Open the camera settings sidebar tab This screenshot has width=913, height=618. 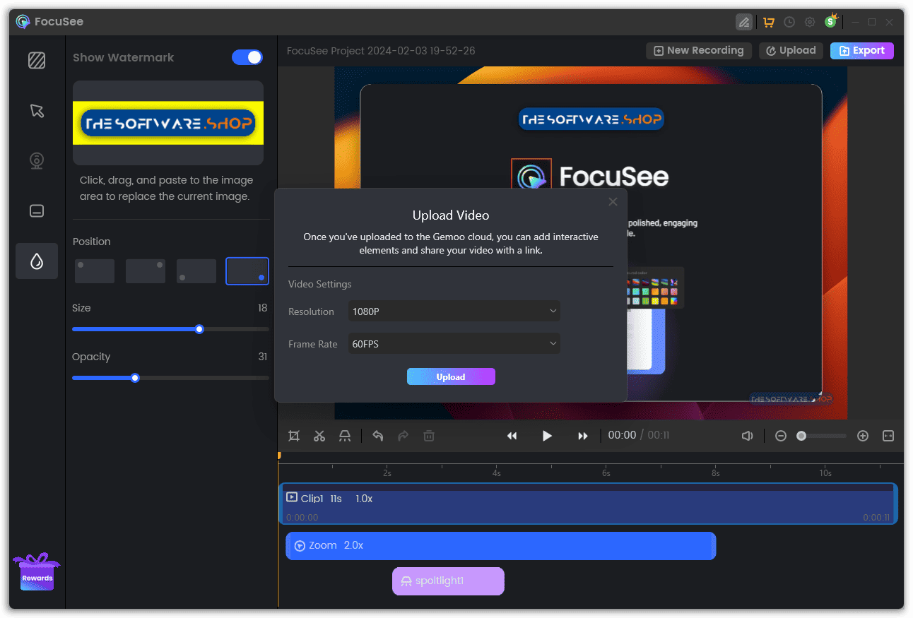pos(37,161)
